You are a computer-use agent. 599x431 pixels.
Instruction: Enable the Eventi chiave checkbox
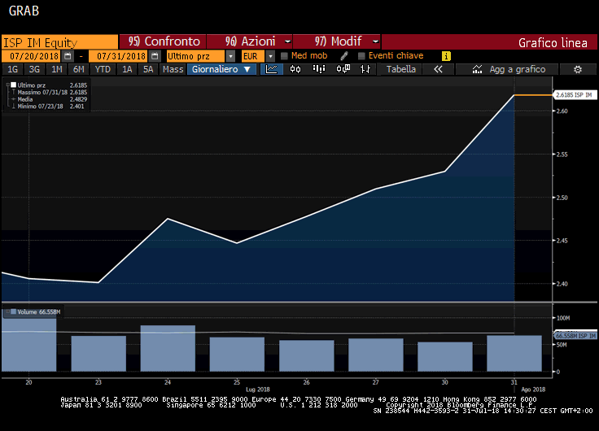pos(361,56)
